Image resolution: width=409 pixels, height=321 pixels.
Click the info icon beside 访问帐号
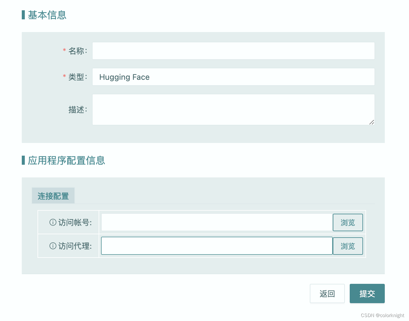click(53, 222)
